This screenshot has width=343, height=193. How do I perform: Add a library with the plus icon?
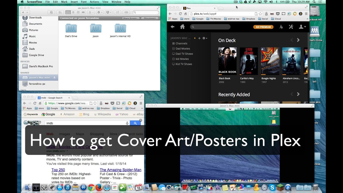199,38
